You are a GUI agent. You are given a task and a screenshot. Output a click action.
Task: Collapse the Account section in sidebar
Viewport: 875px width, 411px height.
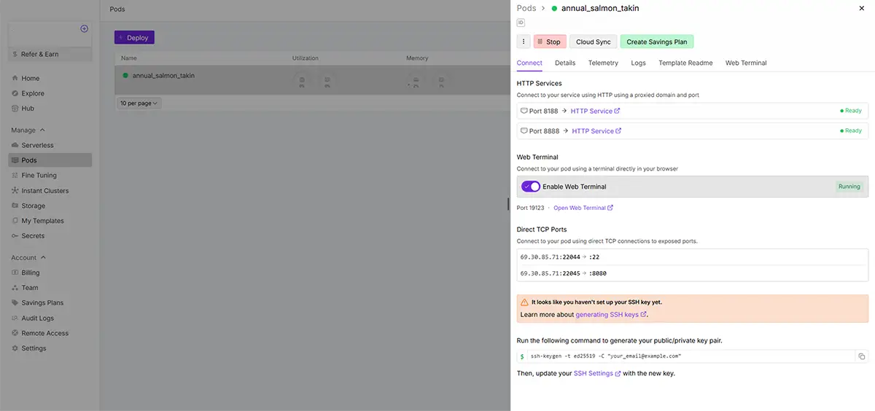[x=43, y=258]
